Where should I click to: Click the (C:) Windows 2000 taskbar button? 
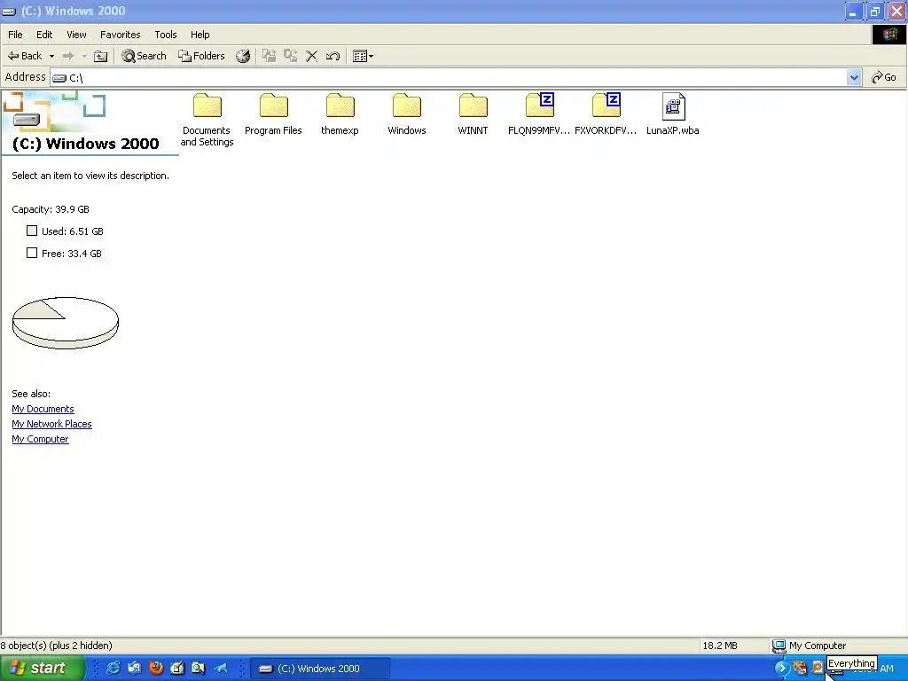click(x=320, y=669)
